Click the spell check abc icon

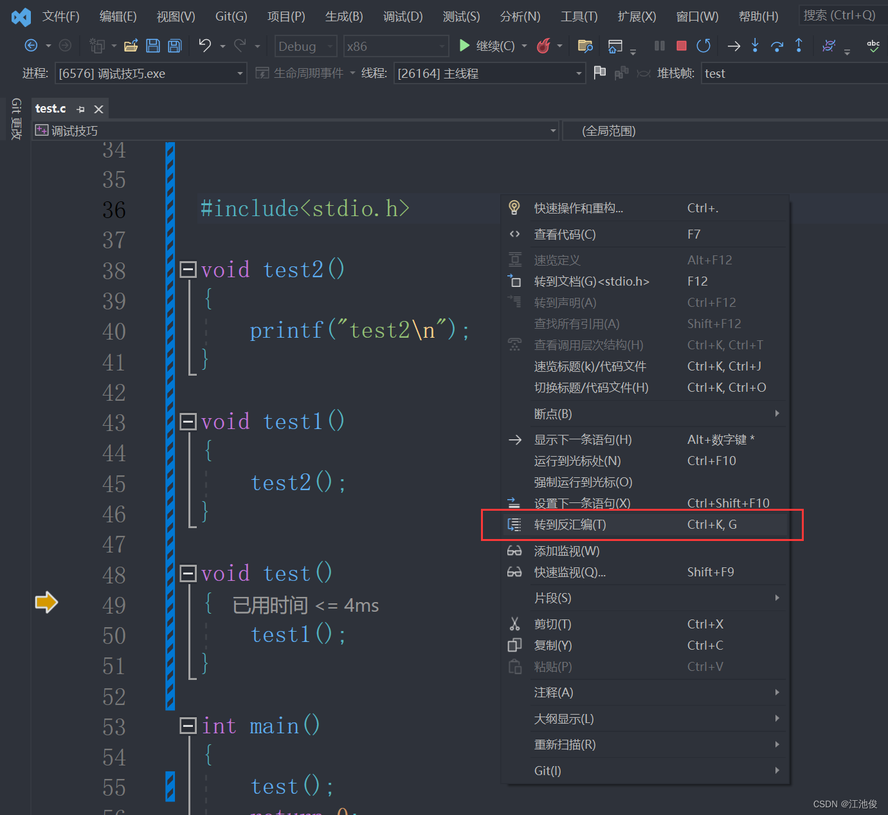pyautogui.click(x=873, y=46)
